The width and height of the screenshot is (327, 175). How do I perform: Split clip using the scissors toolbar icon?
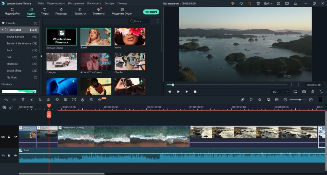tap(32, 100)
